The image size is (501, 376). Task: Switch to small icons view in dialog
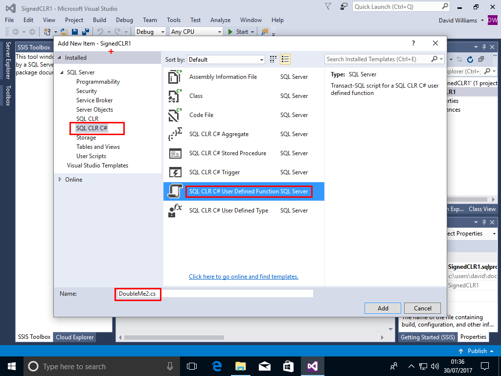[x=273, y=59]
